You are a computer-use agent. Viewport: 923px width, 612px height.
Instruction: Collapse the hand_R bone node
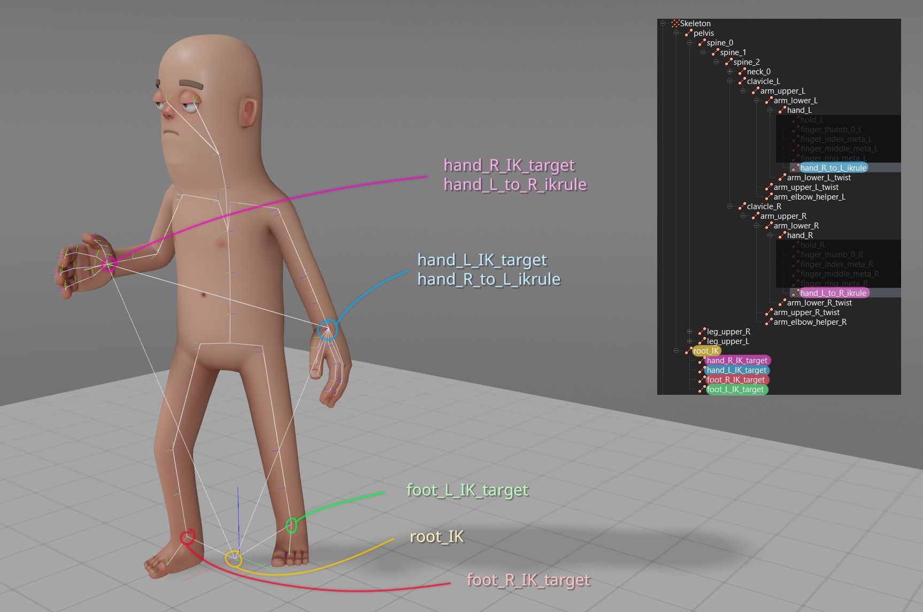click(770, 235)
